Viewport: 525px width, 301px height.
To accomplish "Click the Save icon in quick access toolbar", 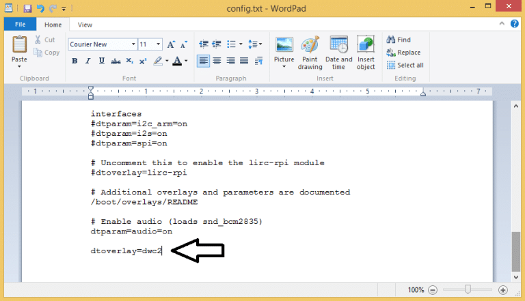I will (x=27, y=8).
